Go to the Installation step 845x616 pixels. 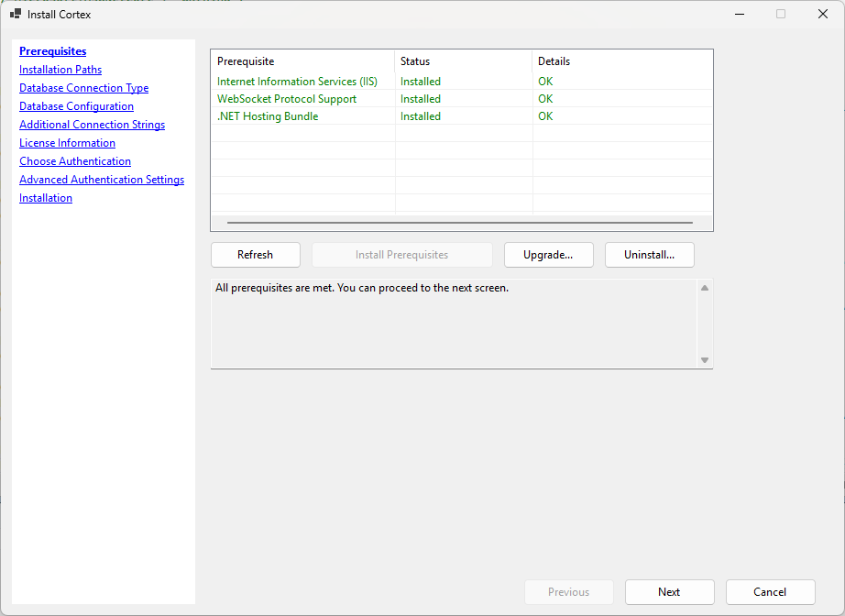coord(46,198)
